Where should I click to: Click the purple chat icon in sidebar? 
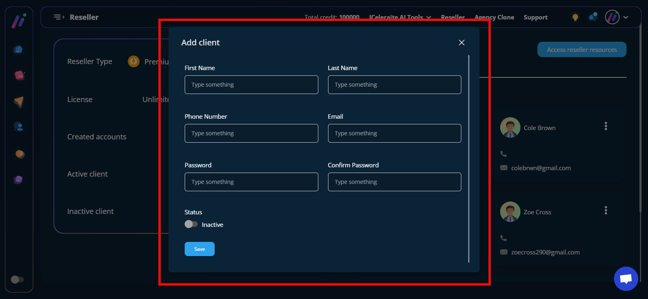pyautogui.click(x=18, y=179)
